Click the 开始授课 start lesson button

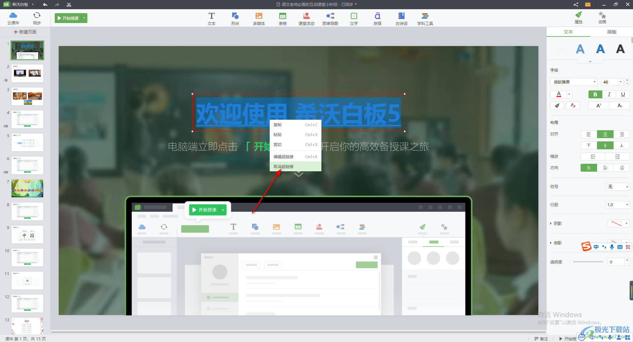point(68,18)
